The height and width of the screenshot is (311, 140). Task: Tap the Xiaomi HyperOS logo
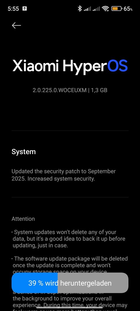point(70,66)
